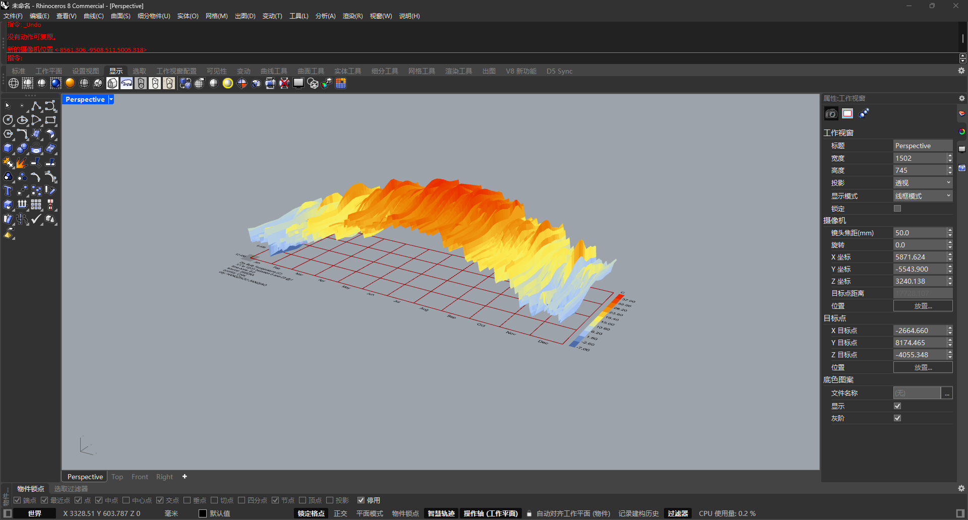Switch to the 曲线工具 toolbar tab
Image resolution: width=968 pixels, height=520 pixels.
[274, 71]
